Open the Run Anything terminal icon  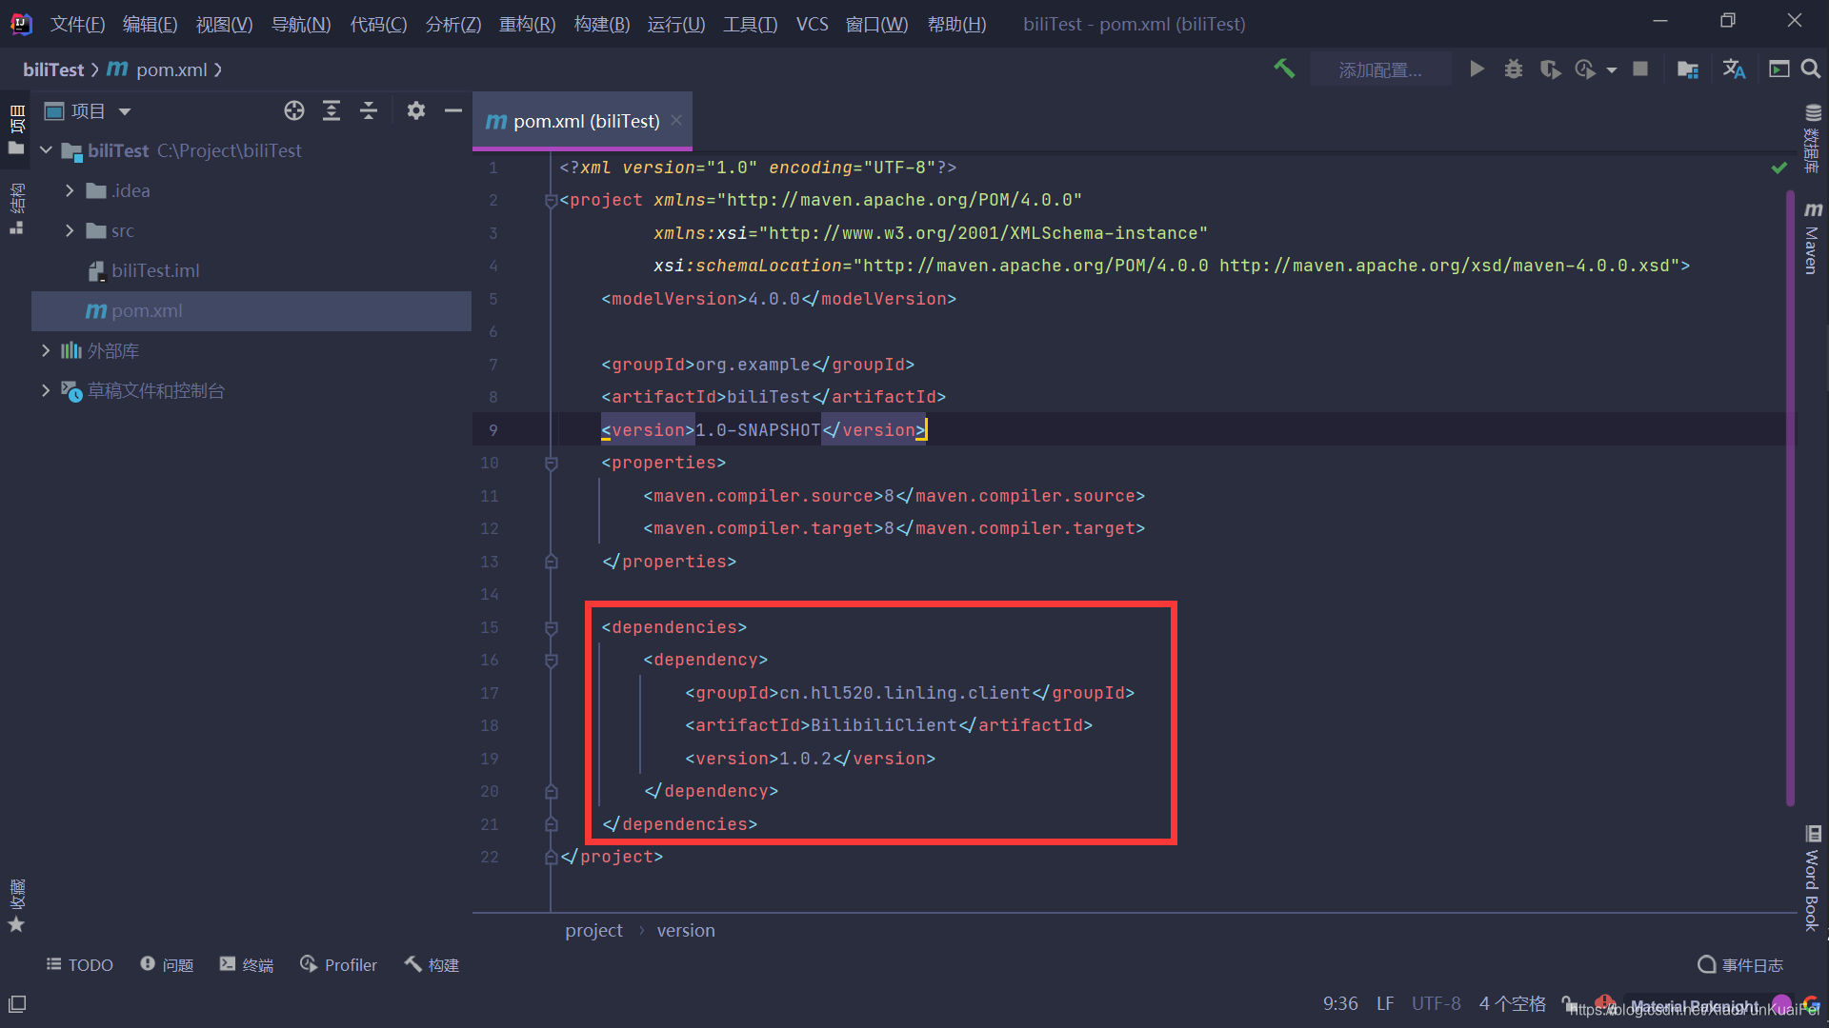click(x=1779, y=69)
